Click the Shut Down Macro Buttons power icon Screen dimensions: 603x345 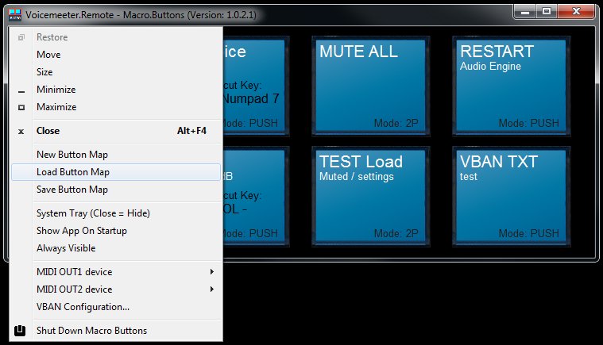(x=21, y=331)
